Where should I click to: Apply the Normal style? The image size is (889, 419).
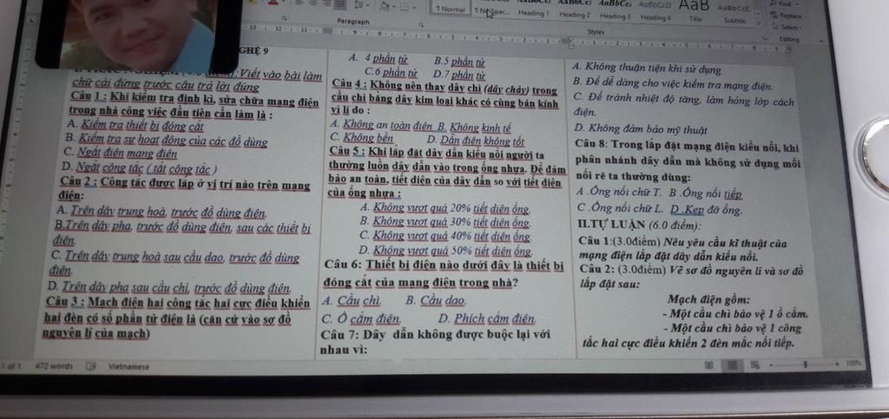(x=451, y=9)
